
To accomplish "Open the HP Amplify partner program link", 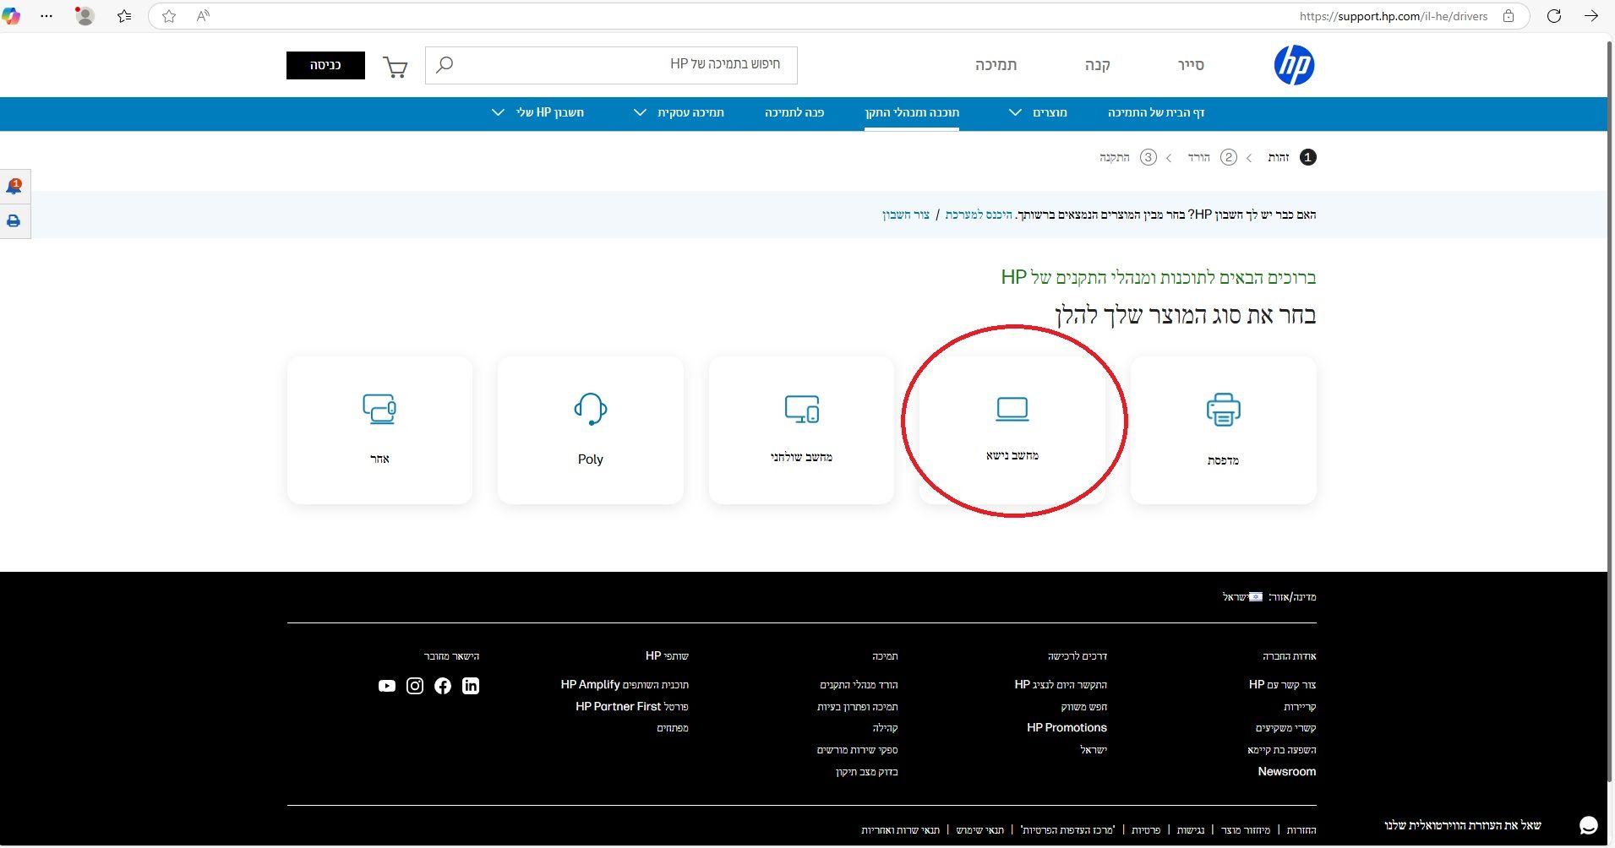I will tap(625, 685).
